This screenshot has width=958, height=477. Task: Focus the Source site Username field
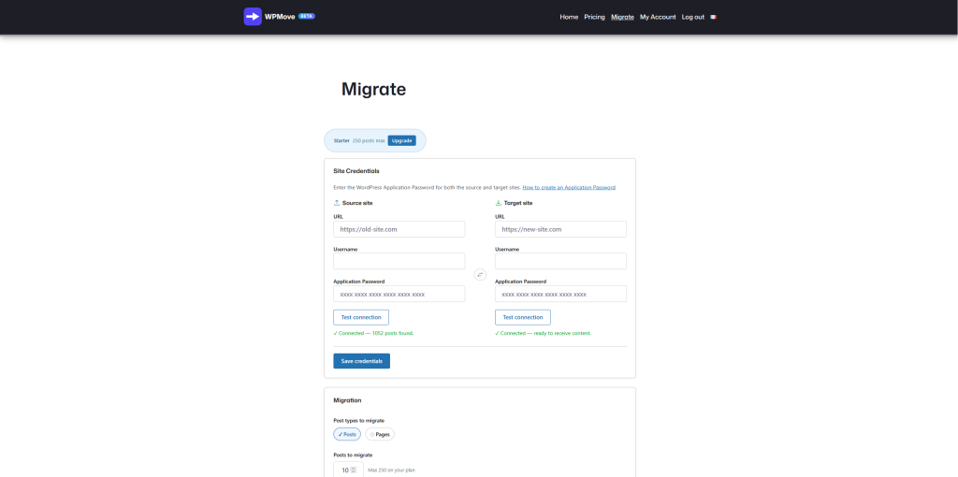point(399,261)
